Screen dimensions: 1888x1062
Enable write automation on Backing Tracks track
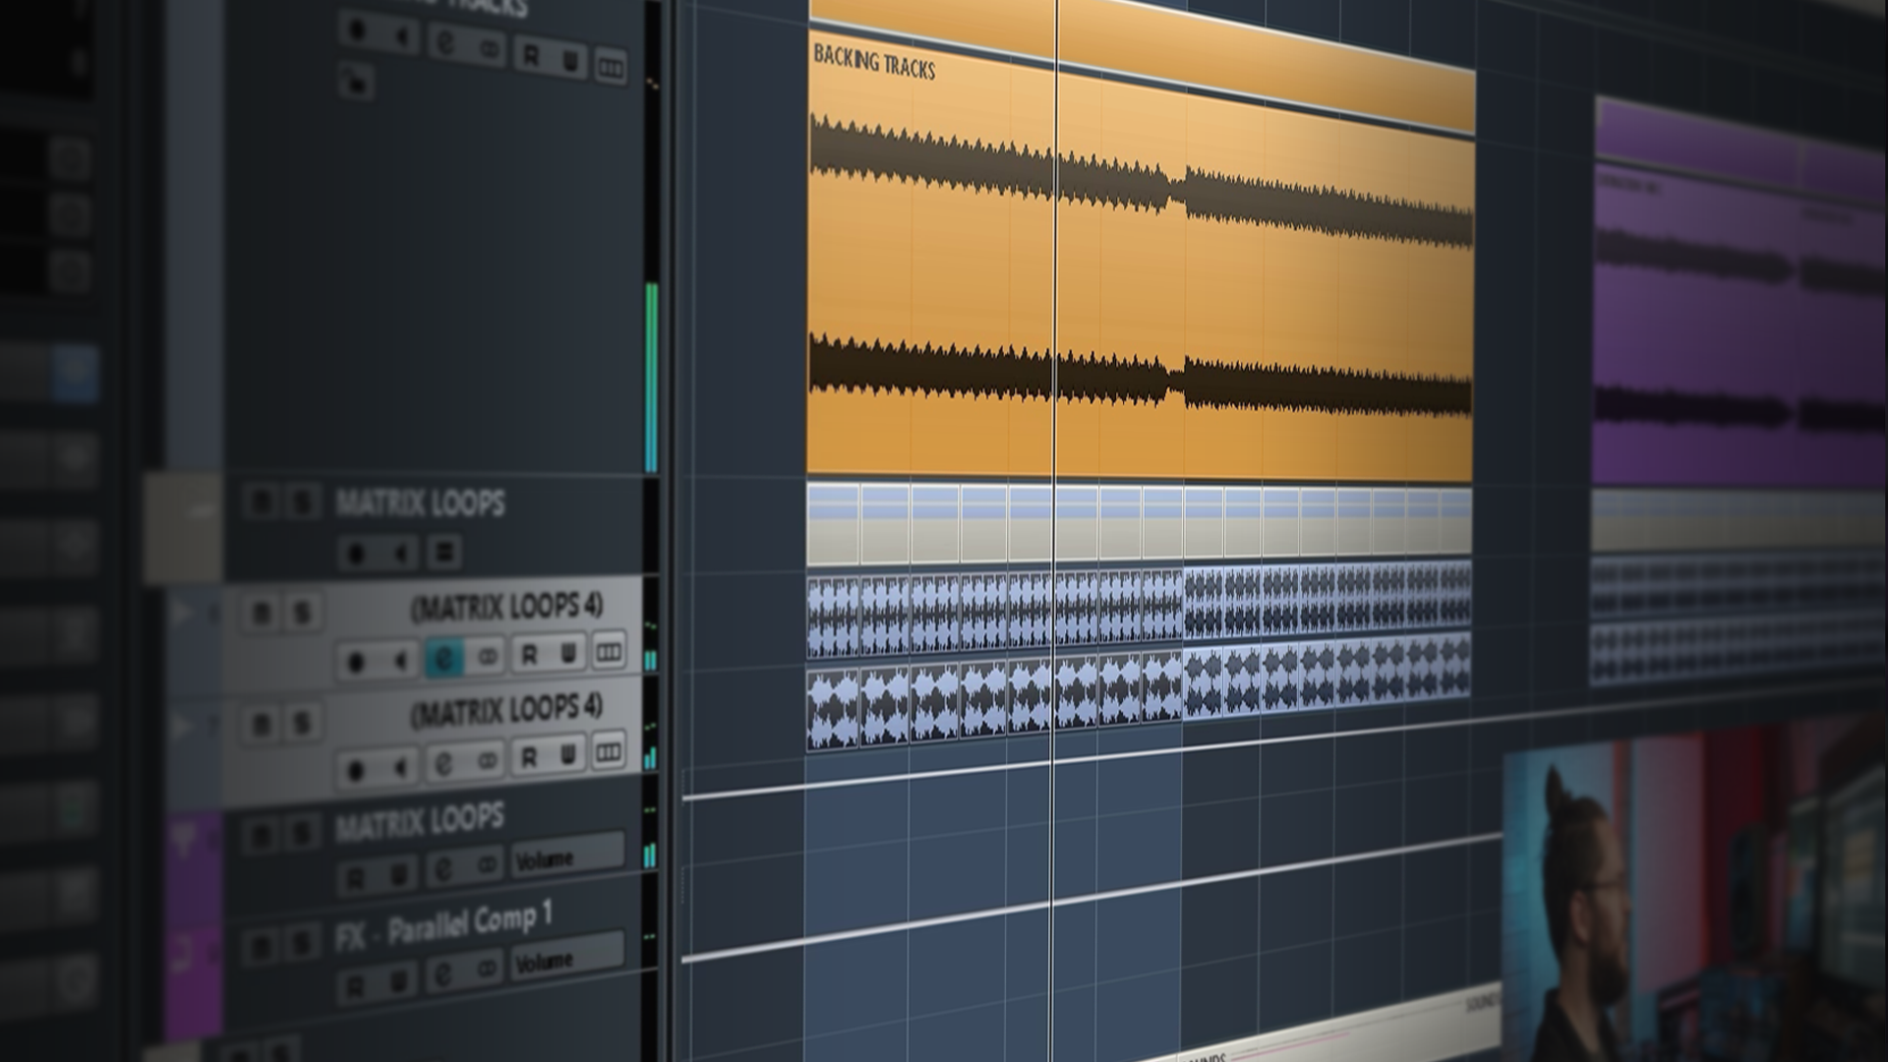click(x=569, y=62)
